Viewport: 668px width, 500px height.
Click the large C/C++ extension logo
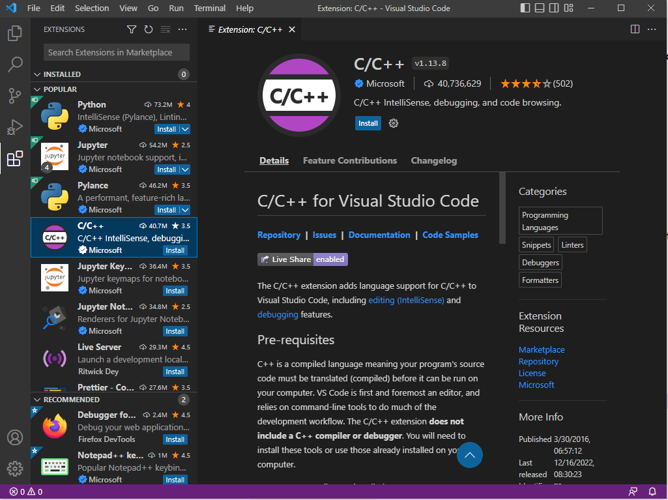click(x=299, y=95)
